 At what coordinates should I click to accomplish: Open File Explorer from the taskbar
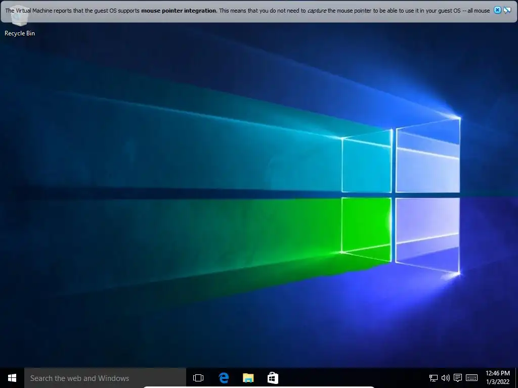(x=248, y=378)
